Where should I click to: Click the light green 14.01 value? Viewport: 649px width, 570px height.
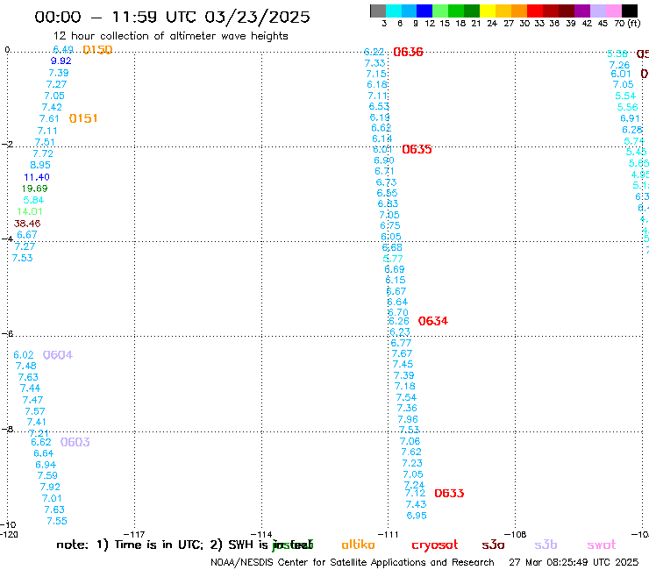pyautogui.click(x=30, y=211)
